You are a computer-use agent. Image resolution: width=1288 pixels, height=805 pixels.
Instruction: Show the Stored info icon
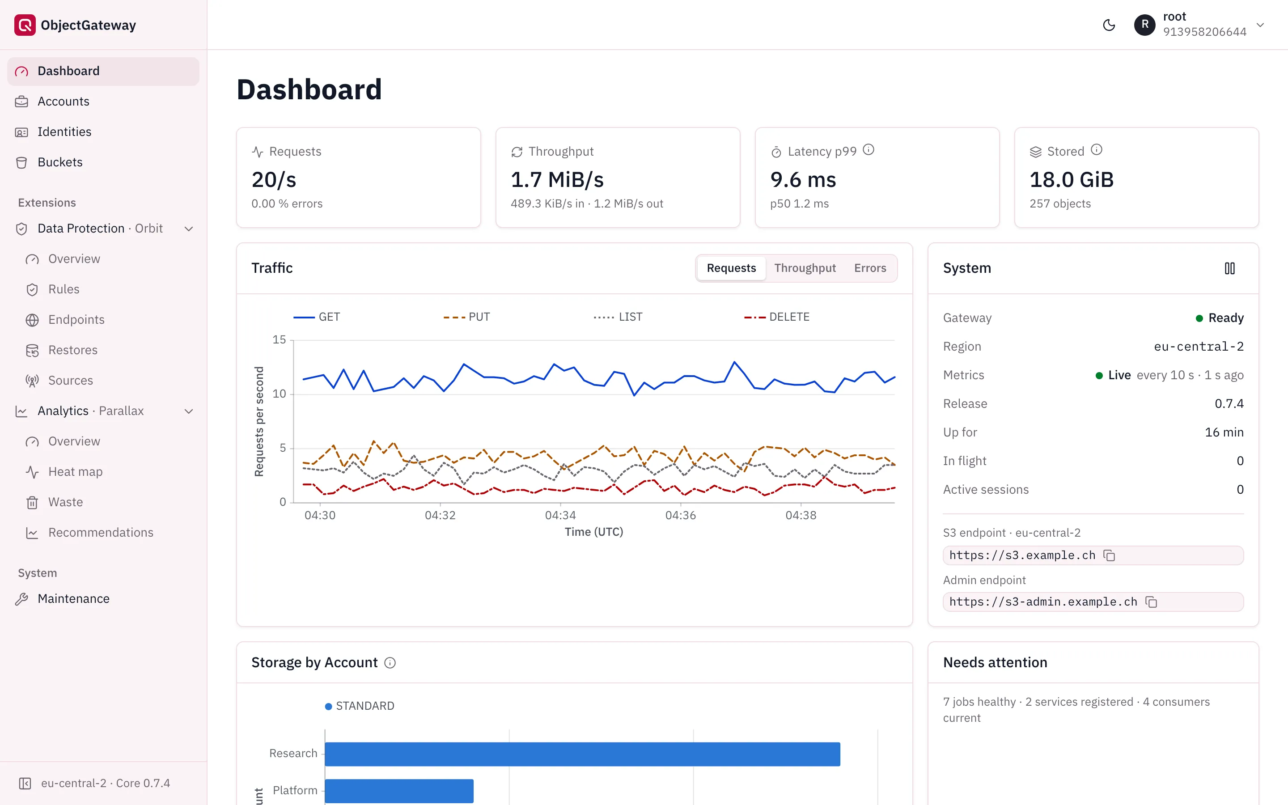point(1097,150)
